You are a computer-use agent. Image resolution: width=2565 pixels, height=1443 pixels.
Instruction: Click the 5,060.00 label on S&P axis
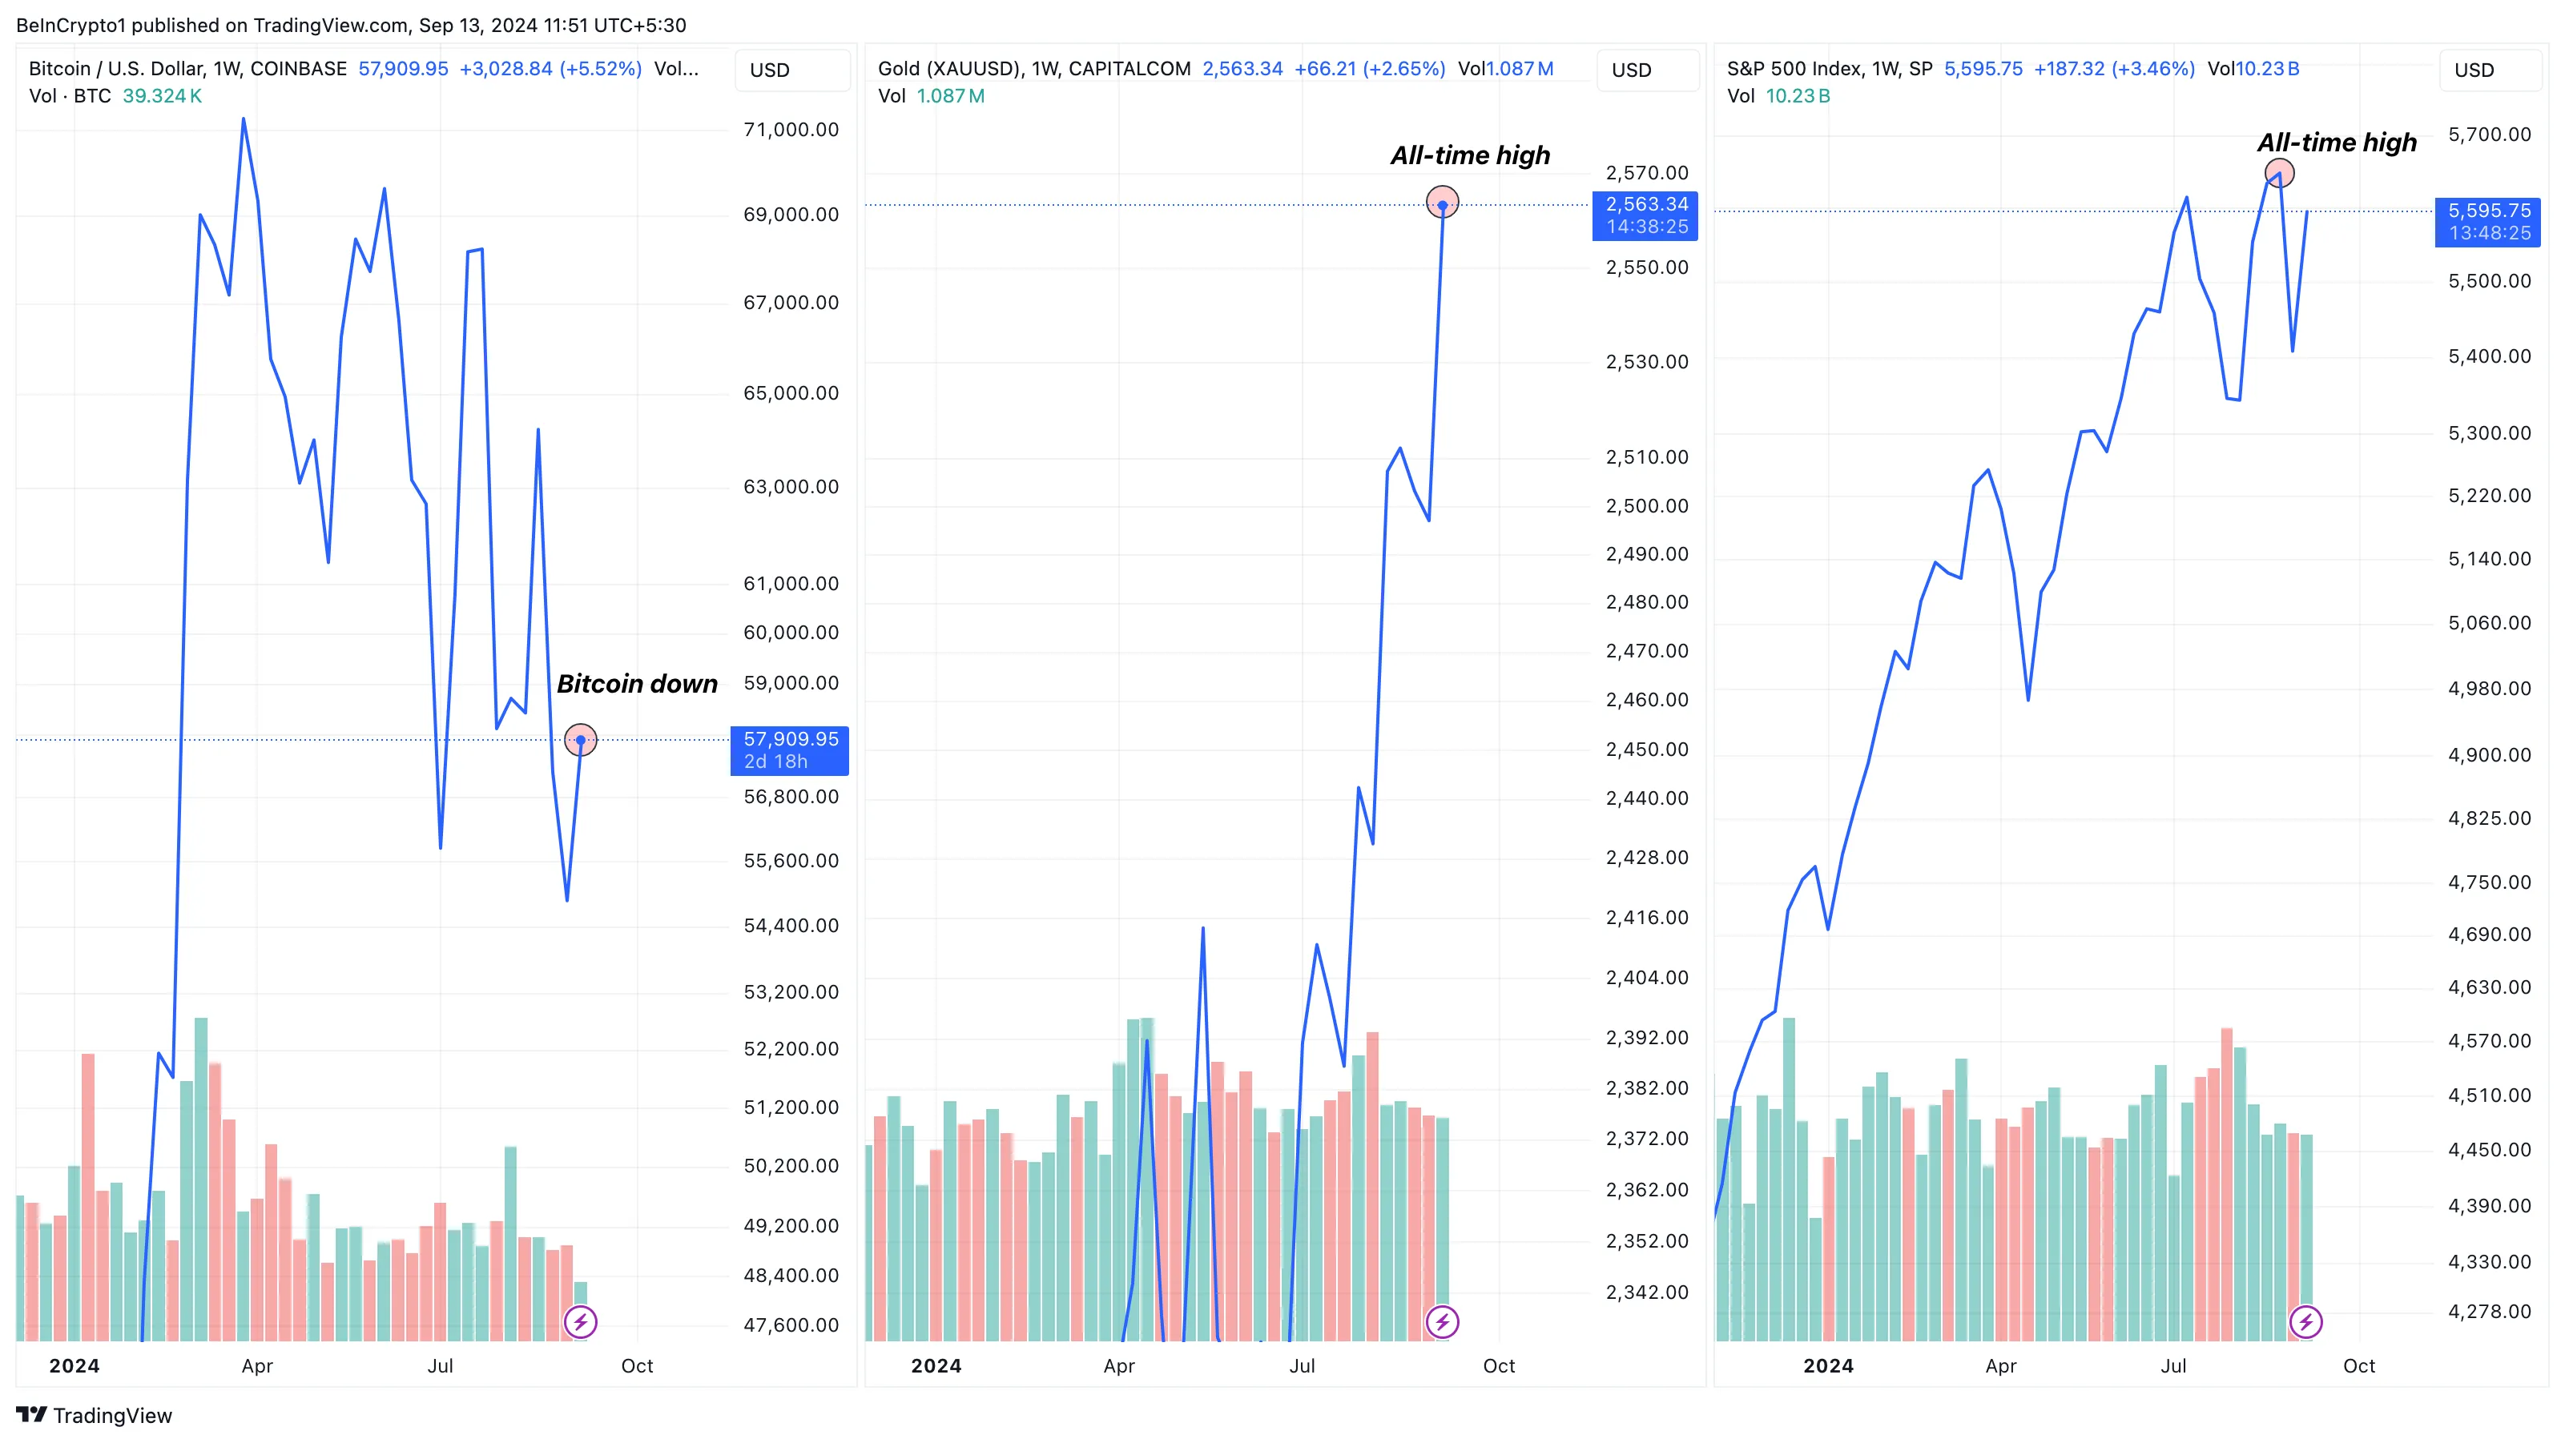[2490, 623]
